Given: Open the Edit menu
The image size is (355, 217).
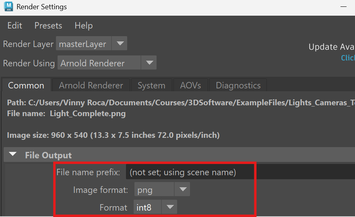Looking at the screenshot, I should point(15,26).
